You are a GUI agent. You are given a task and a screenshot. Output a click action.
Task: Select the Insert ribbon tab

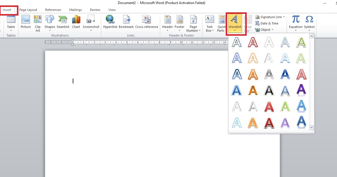tap(7, 10)
